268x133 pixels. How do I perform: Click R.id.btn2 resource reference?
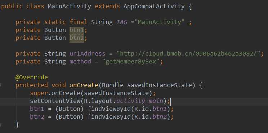151,117
